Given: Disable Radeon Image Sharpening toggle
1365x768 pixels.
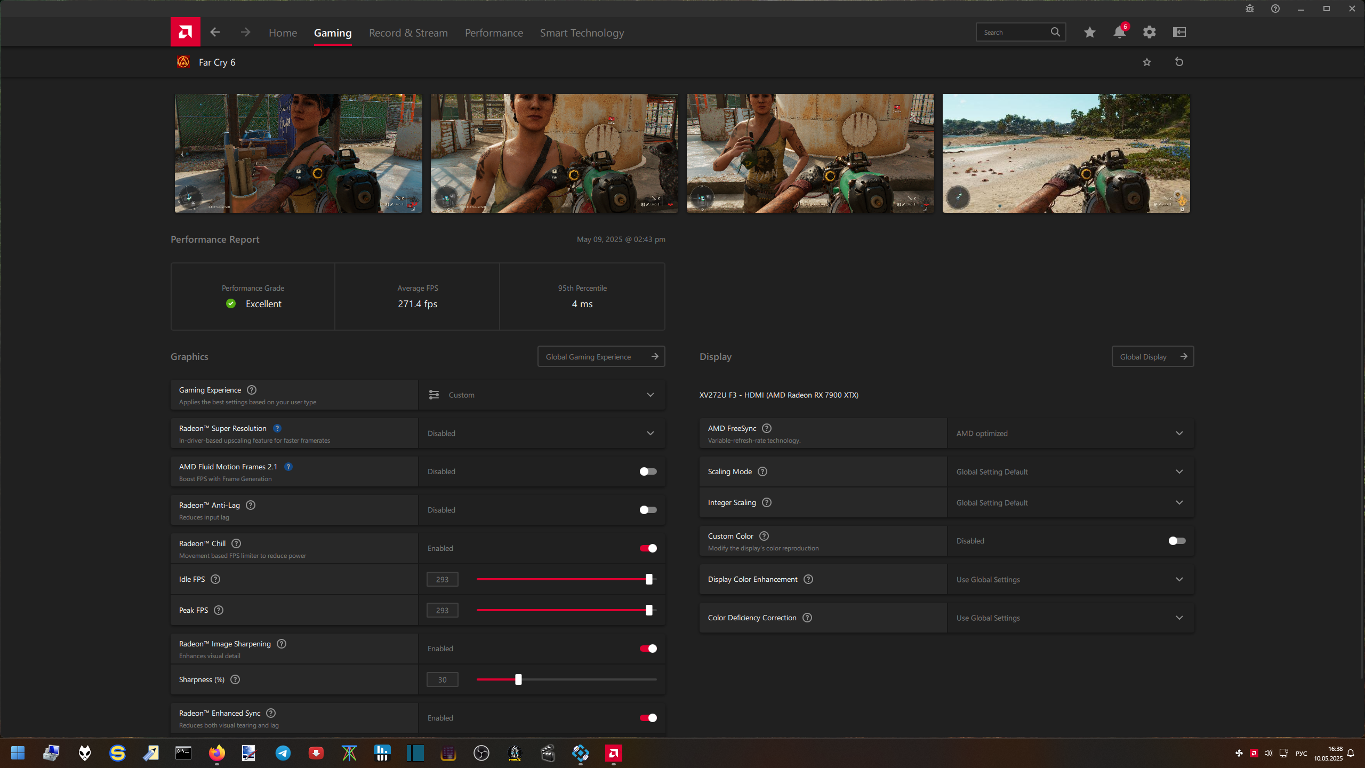Looking at the screenshot, I should (648, 649).
